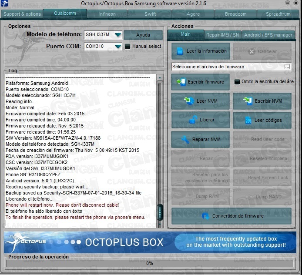
Task: Click the Octoplus app icon in title bar
Action: coord(4,3)
